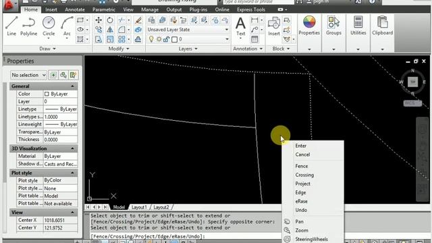Open the Layer Properties manager icon
Screen dimensions: 432x243
click(x=151, y=20)
